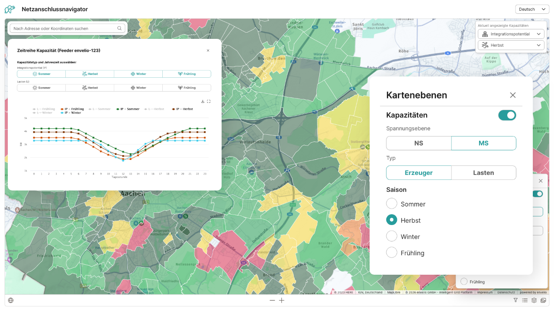Expand the Herbst season dropdown
This screenshot has width=554, height=311.
click(x=511, y=45)
